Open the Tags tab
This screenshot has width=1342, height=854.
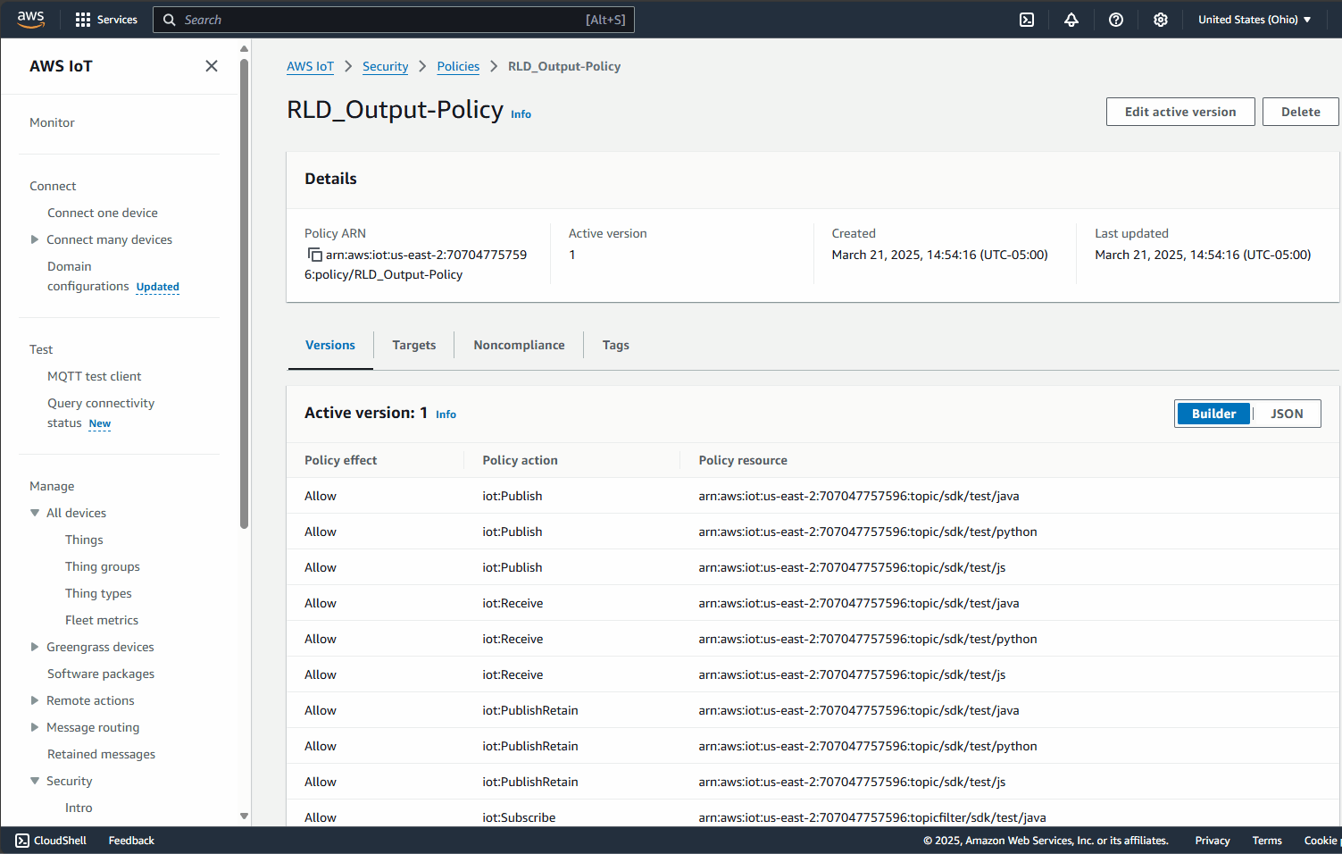click(615, 346)
